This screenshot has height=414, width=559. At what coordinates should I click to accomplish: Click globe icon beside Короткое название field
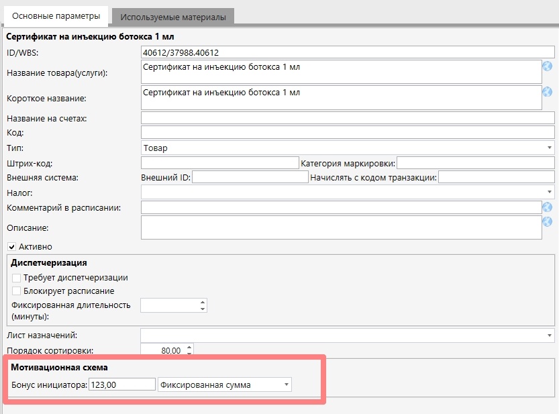click(547, 92)
